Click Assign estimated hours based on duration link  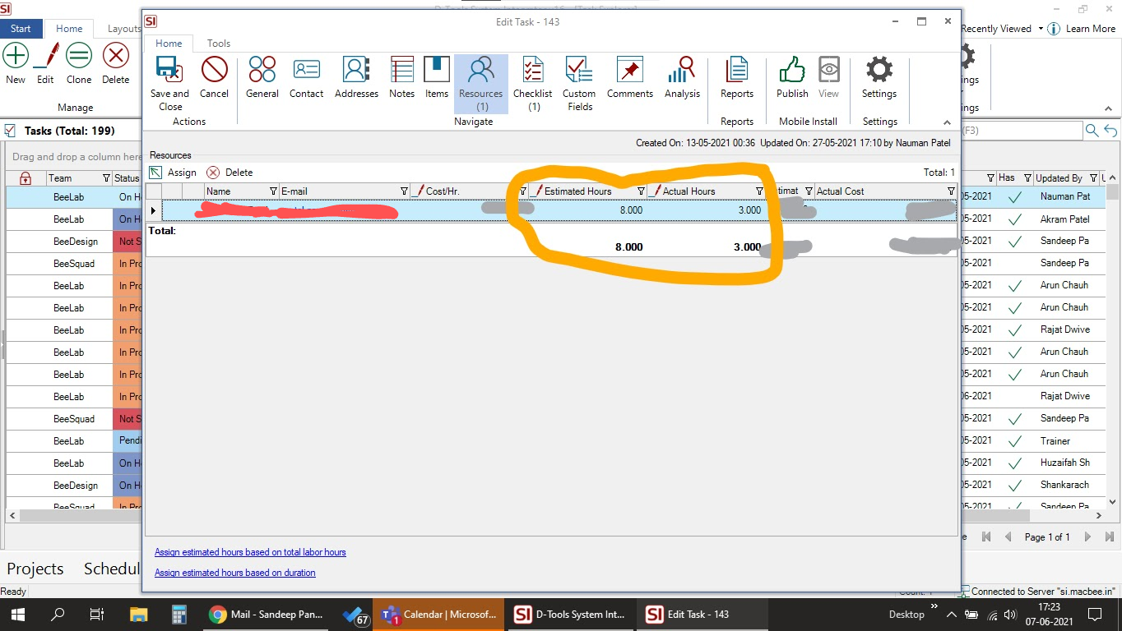(235, 573)
